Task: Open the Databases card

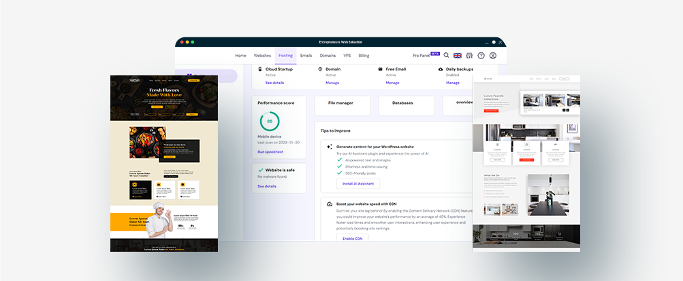Action: pyautogui.click(x=407, y=105)
